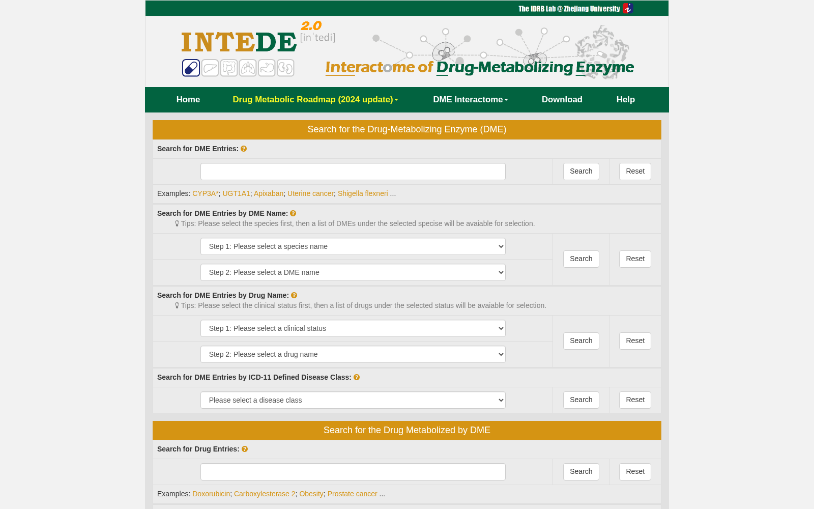Open Step 2 DME name dropdown
The width and height of the screenshot is (814, 509).
[353, 272]
